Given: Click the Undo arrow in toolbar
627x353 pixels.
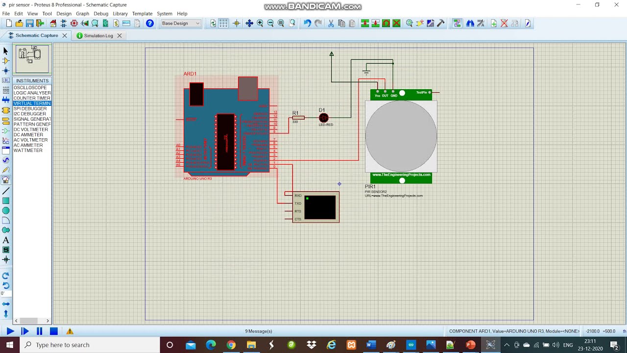Looking at the screenshot, I should (x=307, y=24).
